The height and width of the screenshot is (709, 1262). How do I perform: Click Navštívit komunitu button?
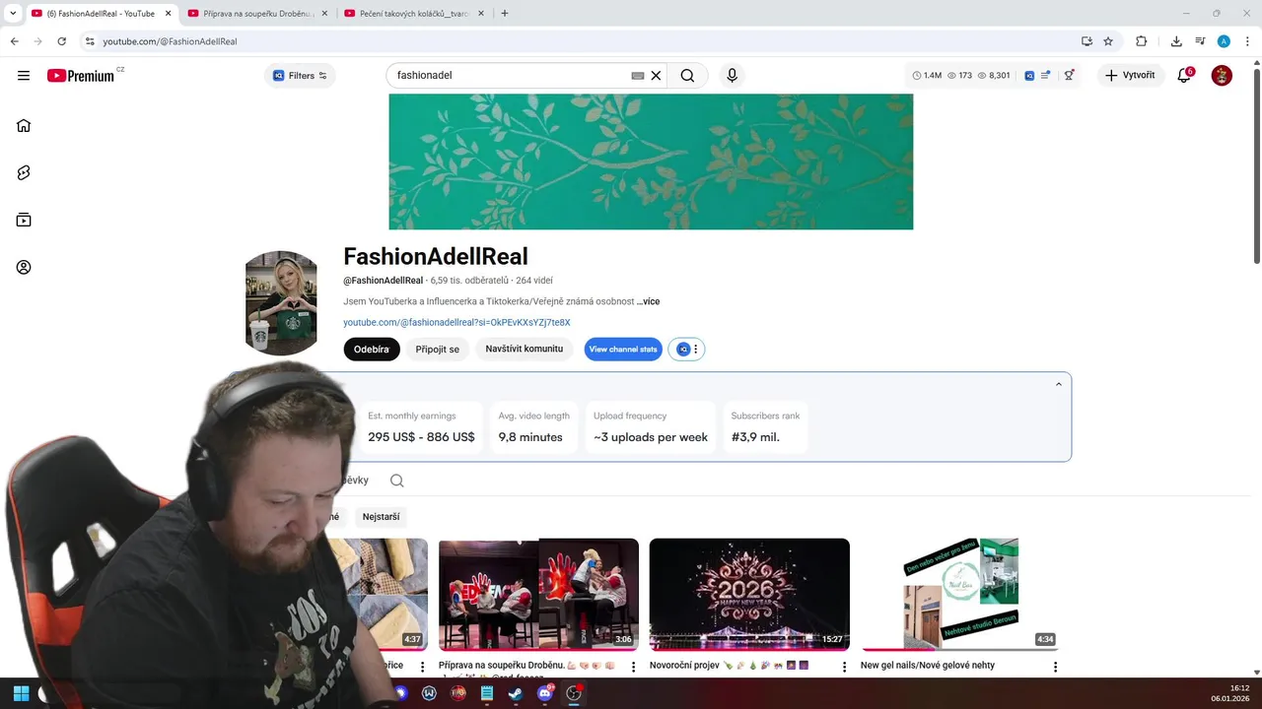524,350
